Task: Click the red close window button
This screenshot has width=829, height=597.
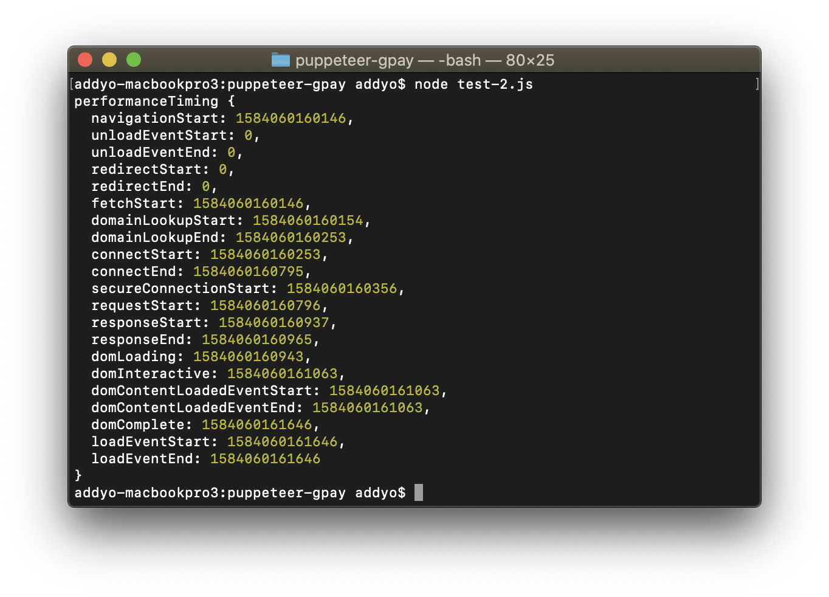Action: coord(85,60)
